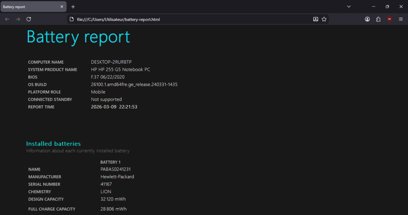Click the Battery report page heading
Screen dimensions: 408x215
pos(78,37)
